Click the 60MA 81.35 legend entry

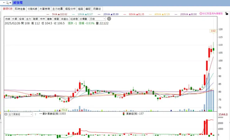coord(134,14)
